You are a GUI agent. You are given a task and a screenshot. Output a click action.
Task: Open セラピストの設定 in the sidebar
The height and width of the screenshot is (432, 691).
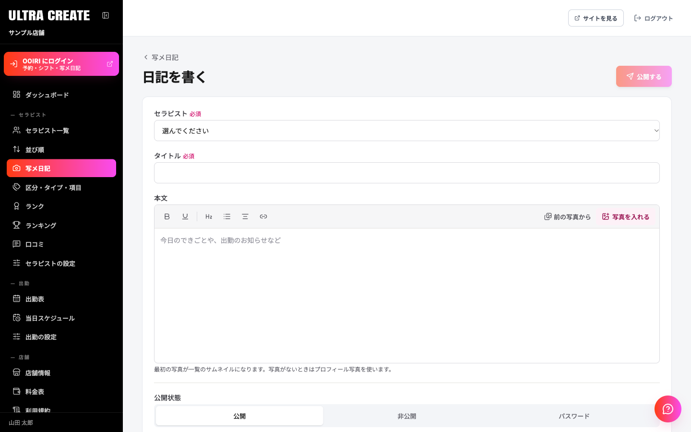coord(61,264)
